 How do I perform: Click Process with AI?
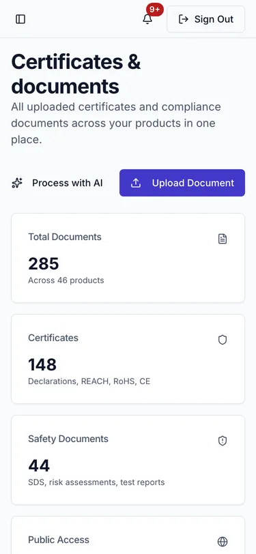57,183
